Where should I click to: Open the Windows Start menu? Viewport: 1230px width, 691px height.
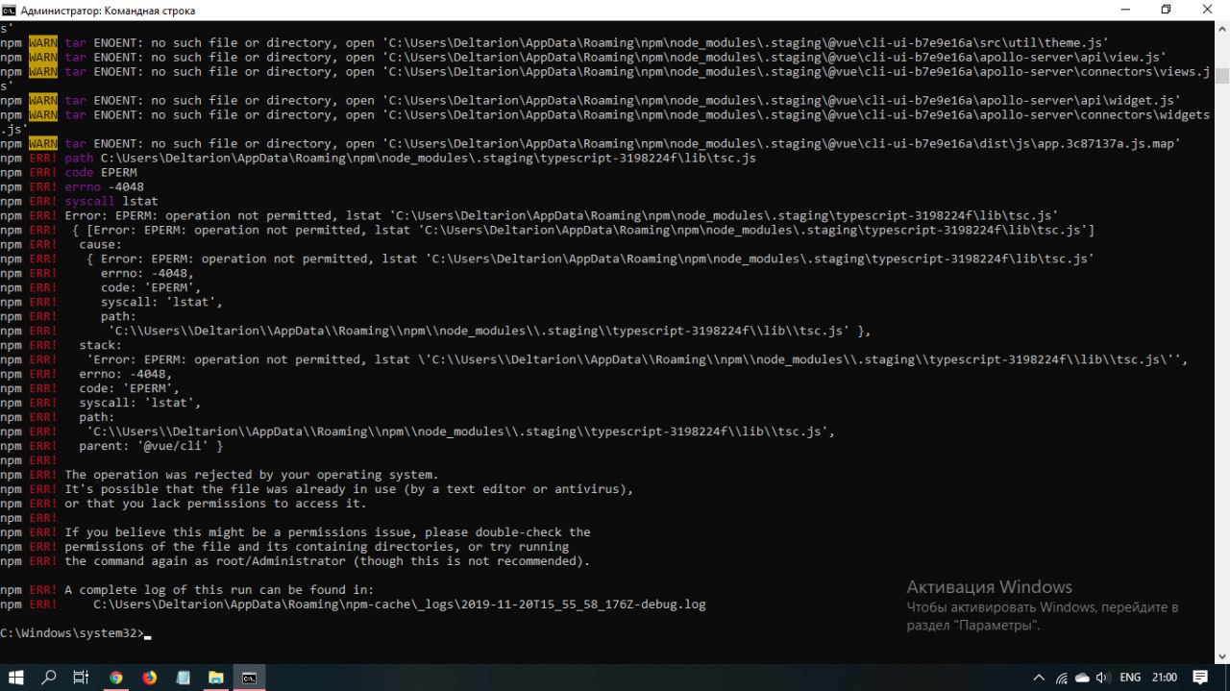(x=16, y=677)
